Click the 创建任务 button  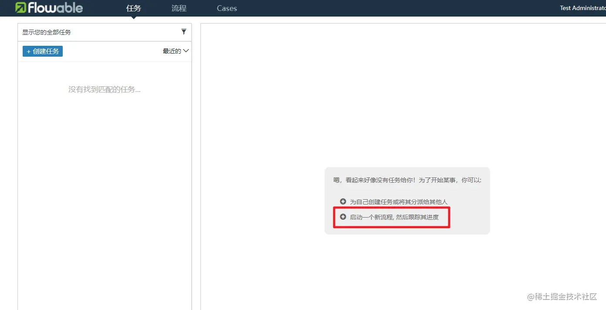pos(43,51)
